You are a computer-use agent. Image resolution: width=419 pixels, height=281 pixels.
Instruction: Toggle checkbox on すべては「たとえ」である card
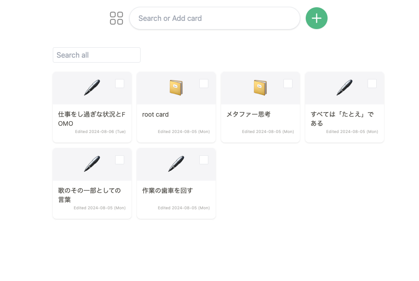tap(372, 84)
